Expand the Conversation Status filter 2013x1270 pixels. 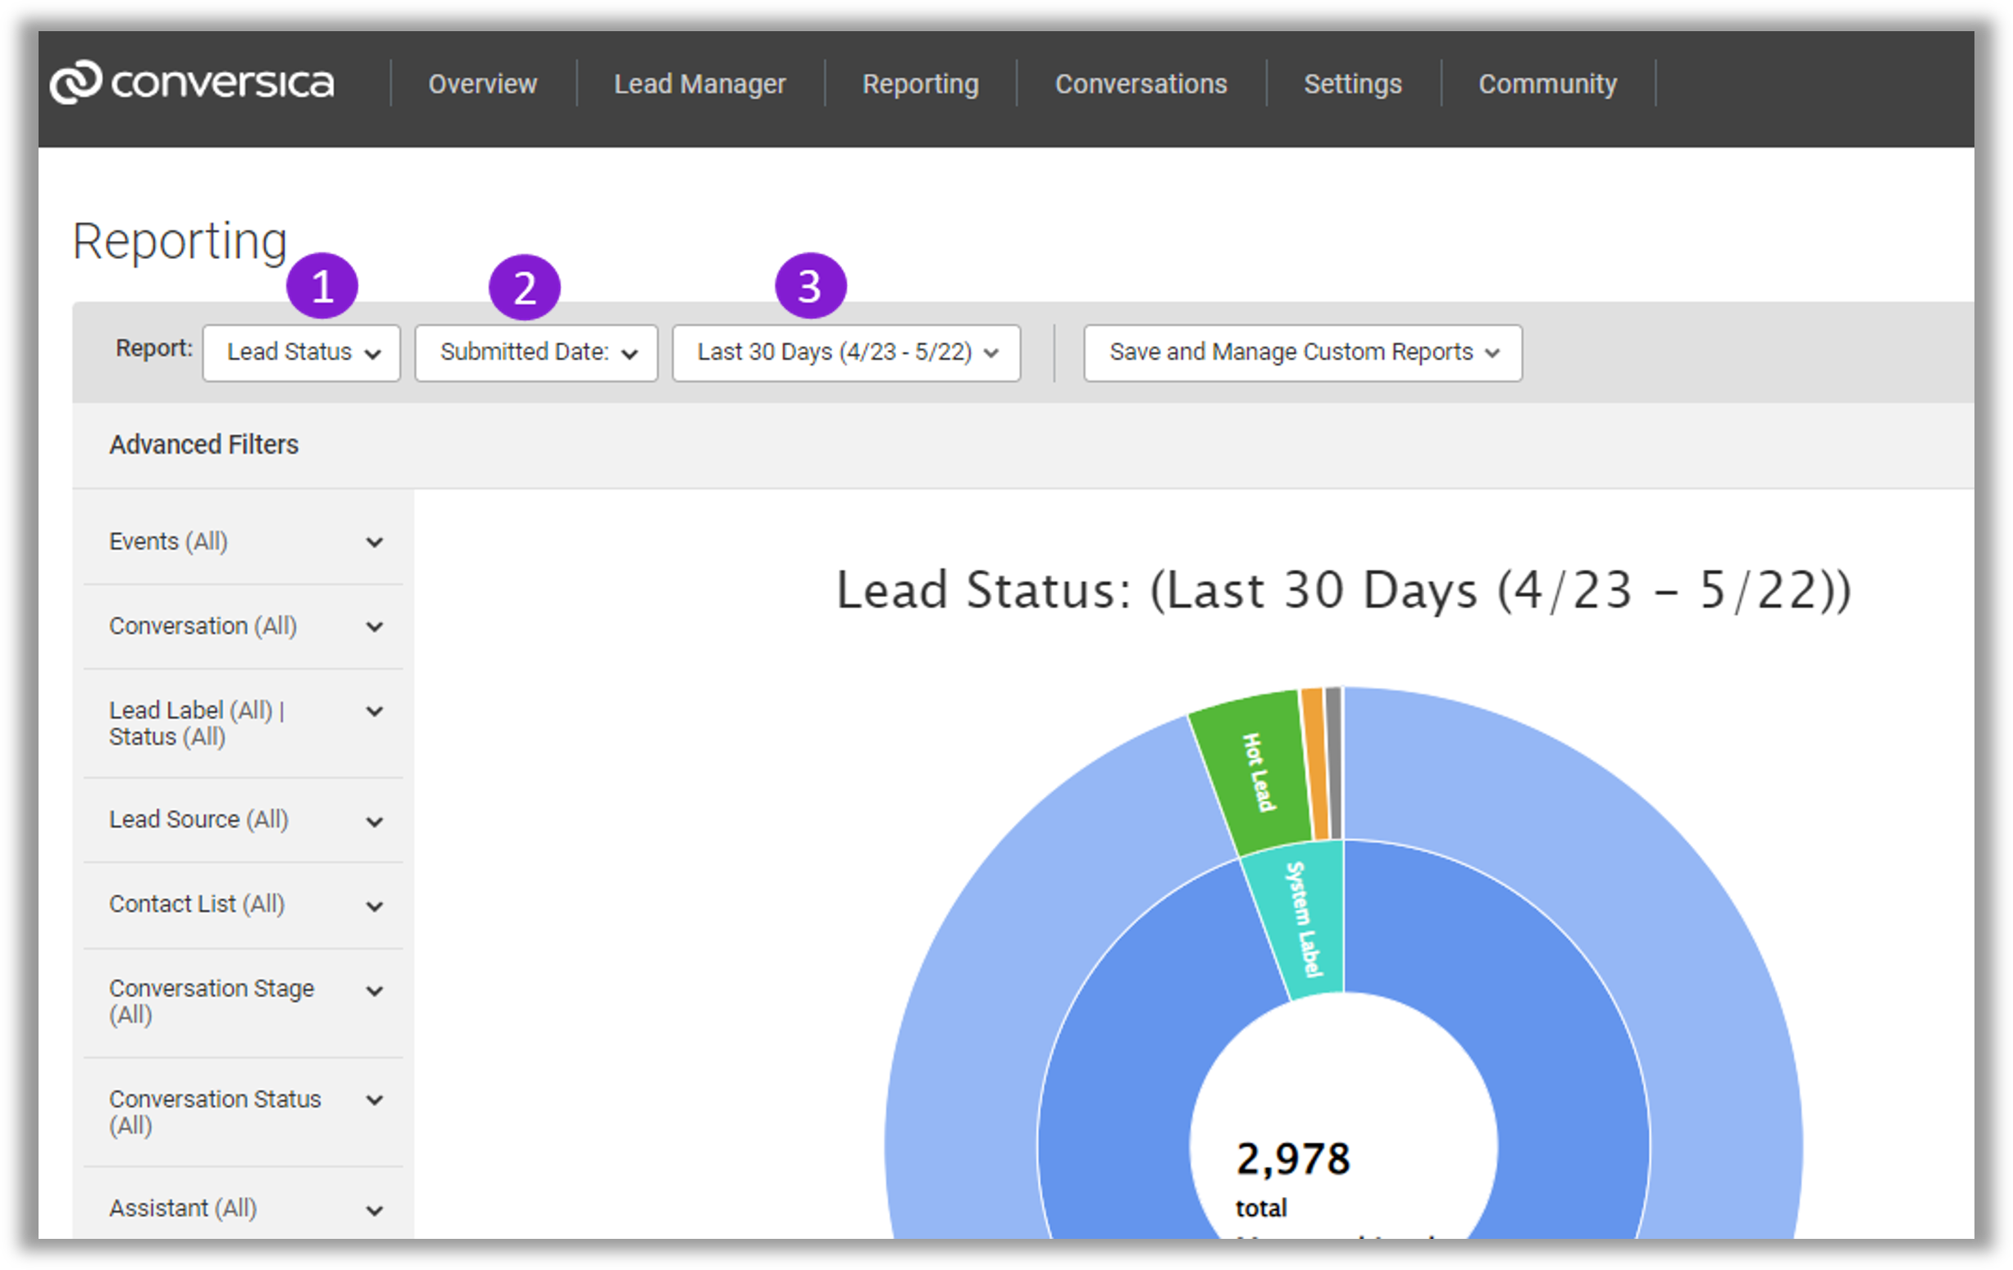(244, 1112)
